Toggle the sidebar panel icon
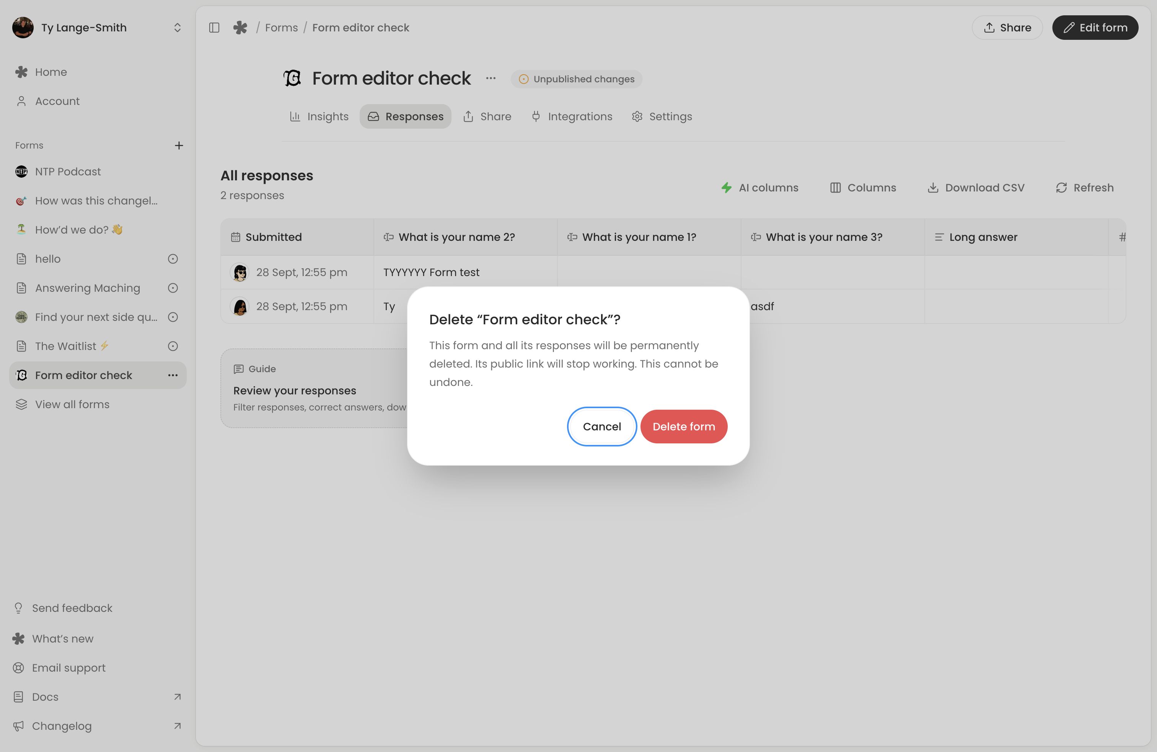This screenshot has width=1157, height=752. pyautogui.click(x=214, y=28)
